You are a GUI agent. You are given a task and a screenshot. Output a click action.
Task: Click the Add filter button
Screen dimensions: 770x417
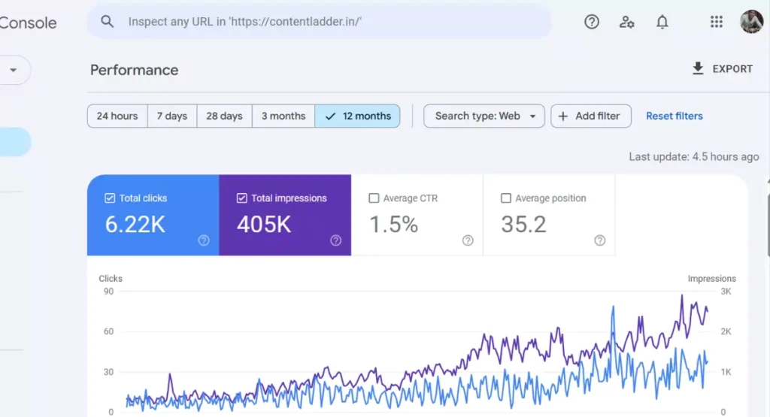tap(590, 116)
